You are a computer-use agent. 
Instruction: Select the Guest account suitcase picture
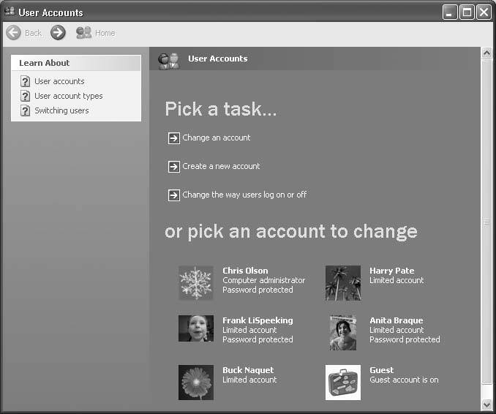[x=343, y=382]
